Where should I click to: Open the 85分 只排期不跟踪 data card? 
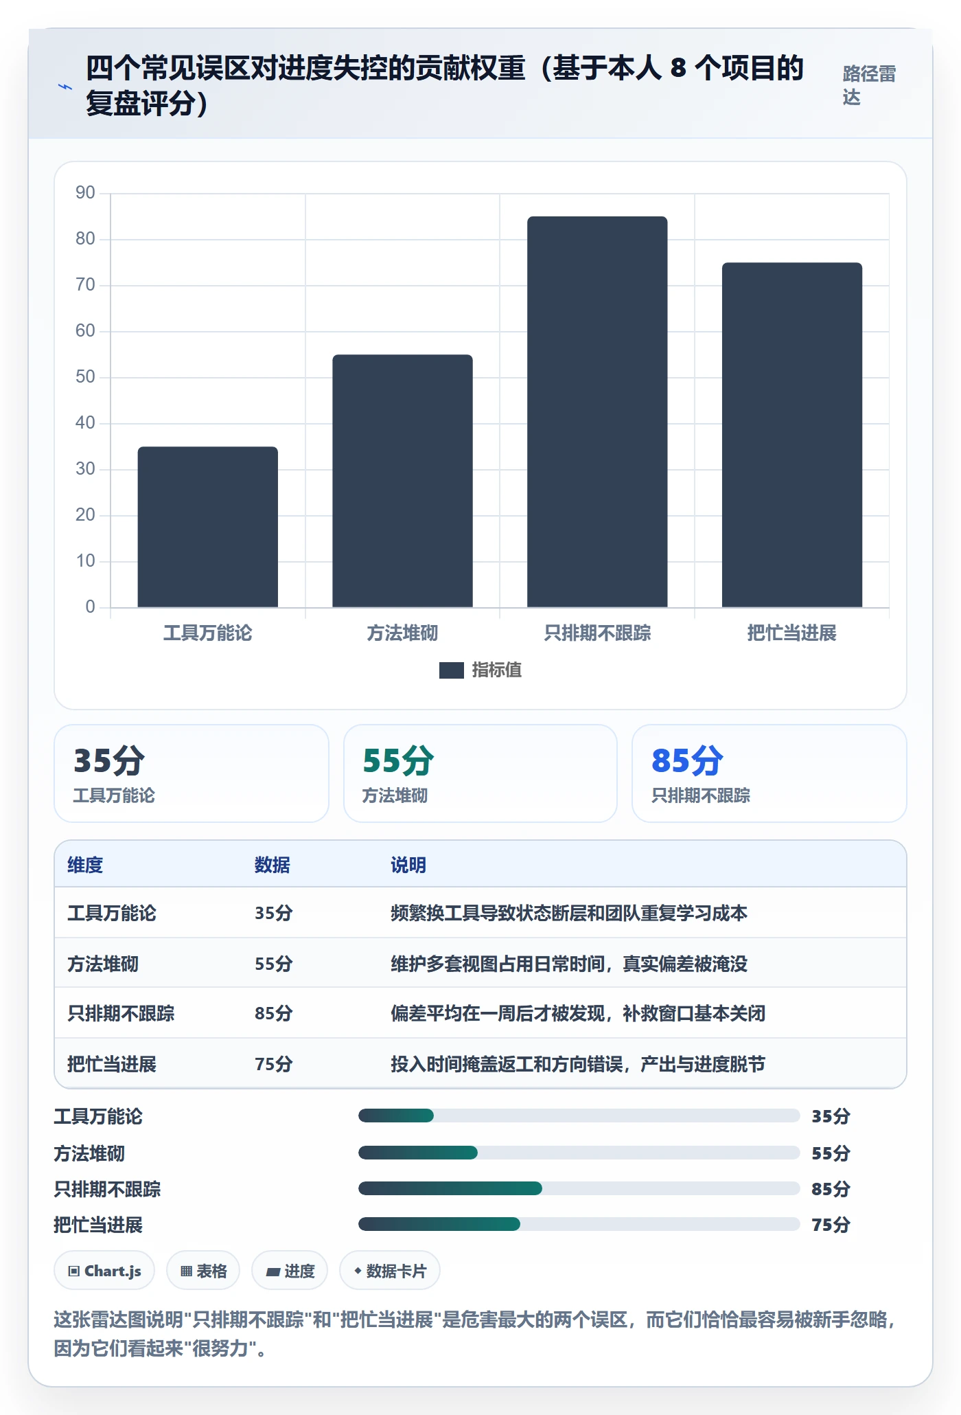coord(769,773)
